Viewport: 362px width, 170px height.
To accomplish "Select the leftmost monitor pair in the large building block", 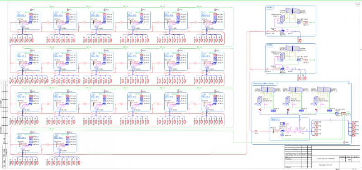I will point(267,89).
